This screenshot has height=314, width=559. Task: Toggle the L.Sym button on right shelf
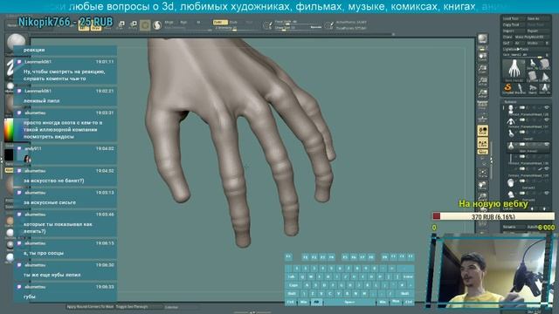click(483, 143)
